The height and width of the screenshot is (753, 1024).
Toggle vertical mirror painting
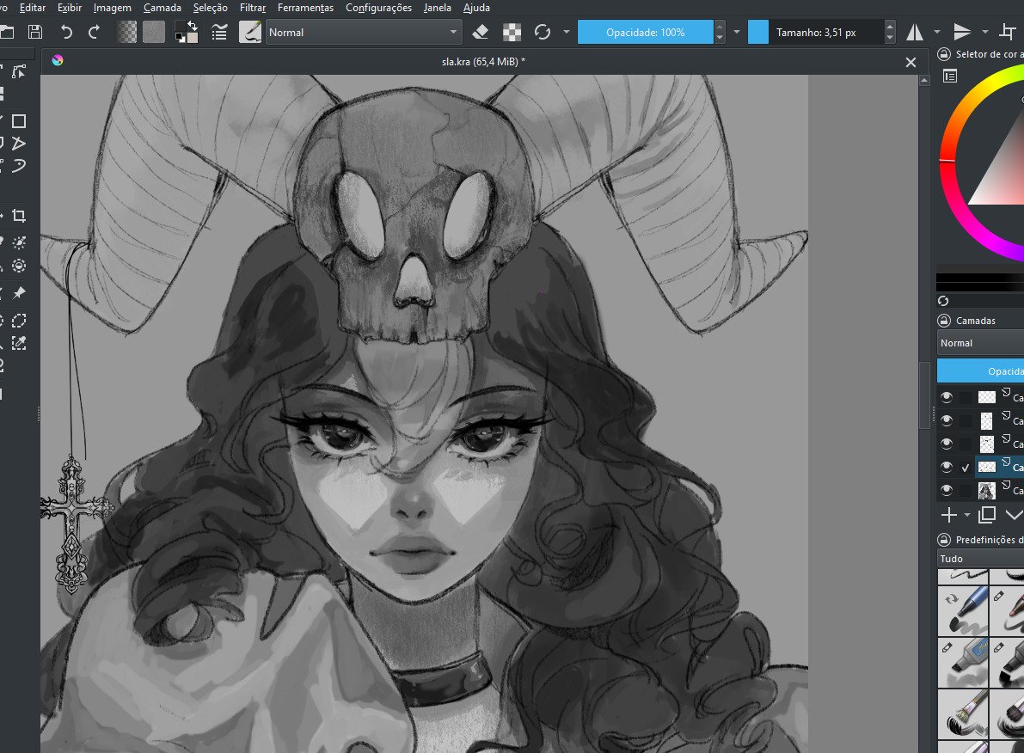[x=962, y=32]
